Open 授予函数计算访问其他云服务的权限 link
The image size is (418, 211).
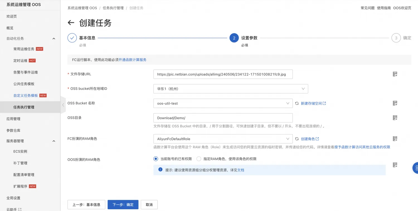pyautogui.click(x=362, y=147)
